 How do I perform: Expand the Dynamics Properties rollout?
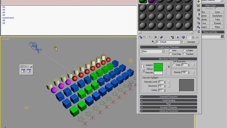[168, 107]
